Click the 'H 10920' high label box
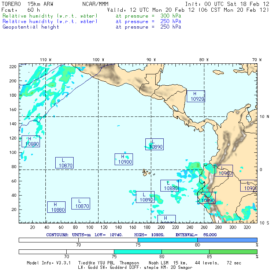The image size is (271, 271). click(x=196, y=96)
